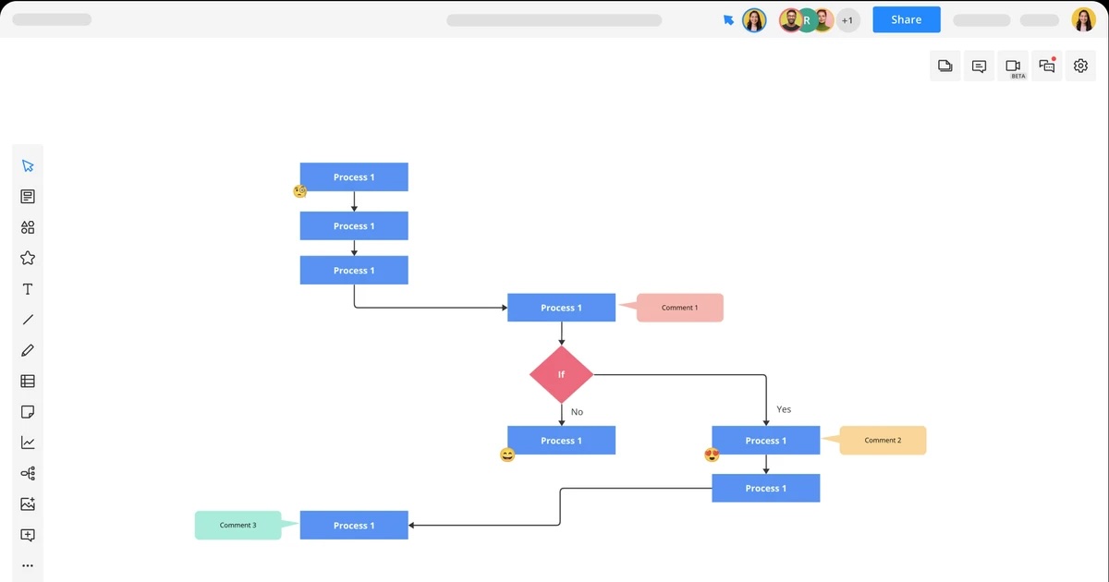Viewport: 1109px width, 582px height.
Task: Open favorite shapes via the star icon
Action: coord(28,258)
